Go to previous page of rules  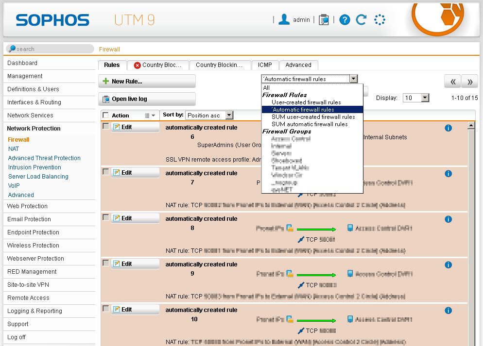pyautogui.click(x=452, y=82)
